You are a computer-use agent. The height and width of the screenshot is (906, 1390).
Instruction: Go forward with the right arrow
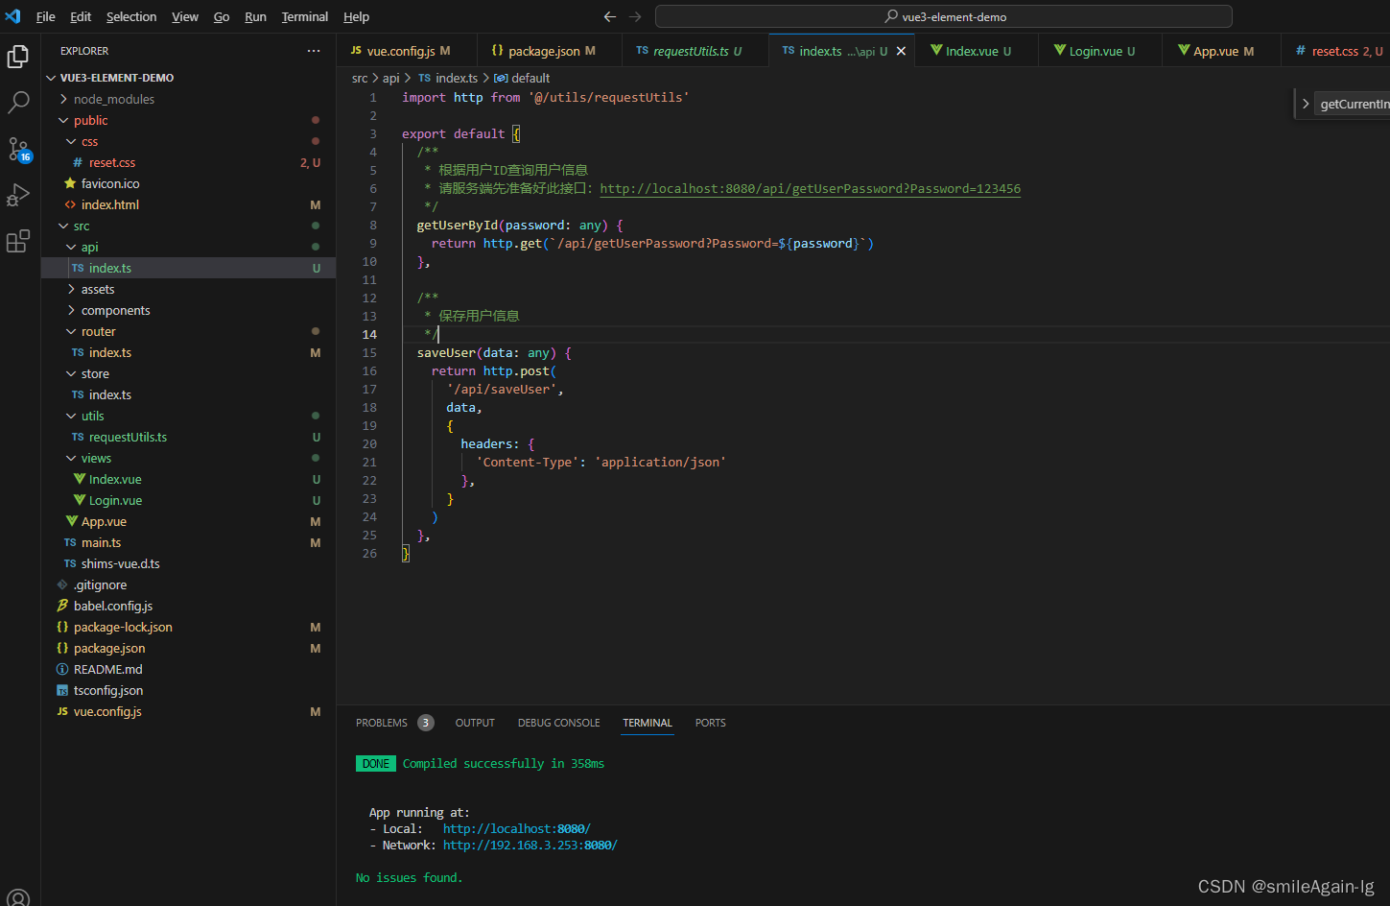[x=635, y=16]
